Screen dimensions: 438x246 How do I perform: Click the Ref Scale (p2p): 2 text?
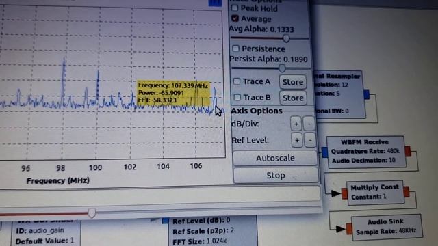coord(203,231)
